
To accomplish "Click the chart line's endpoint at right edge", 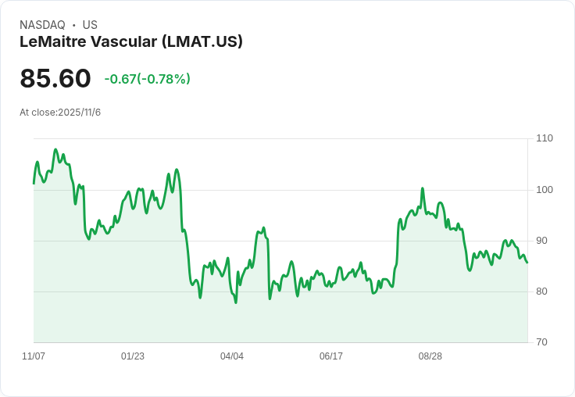I will [527, 263].
